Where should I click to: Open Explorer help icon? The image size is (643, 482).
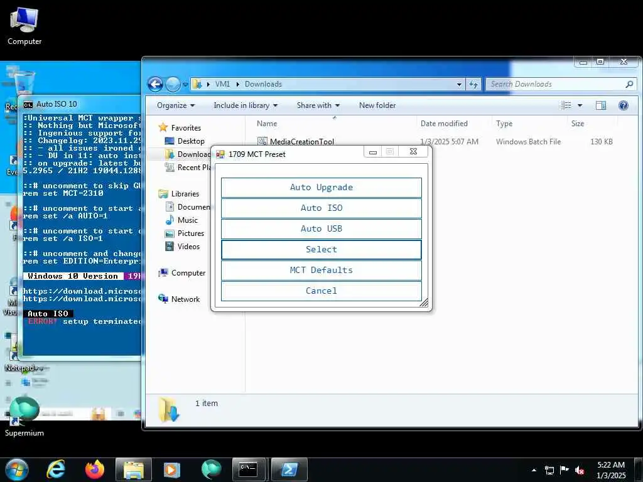(624, 105)
